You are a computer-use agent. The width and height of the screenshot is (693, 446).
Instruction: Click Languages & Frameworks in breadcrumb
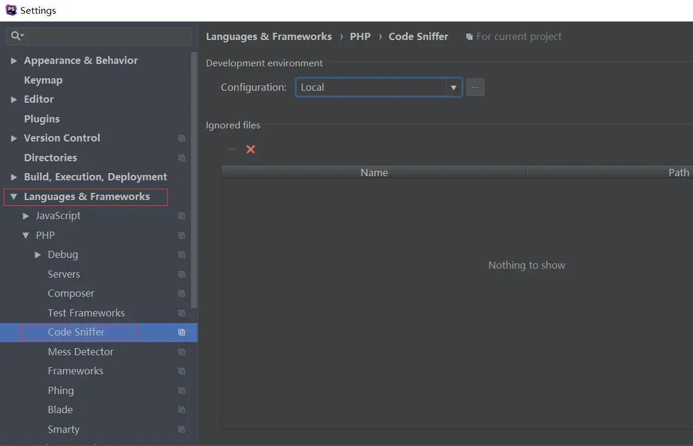269,36
